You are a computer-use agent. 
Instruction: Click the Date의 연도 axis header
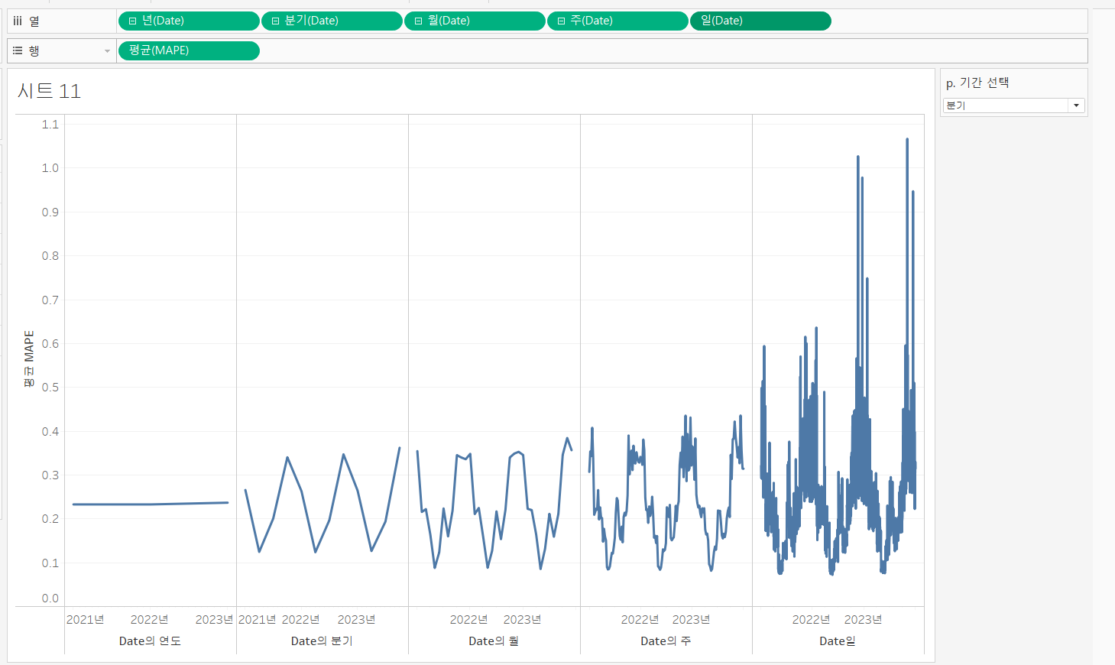[x=150, y=641]
